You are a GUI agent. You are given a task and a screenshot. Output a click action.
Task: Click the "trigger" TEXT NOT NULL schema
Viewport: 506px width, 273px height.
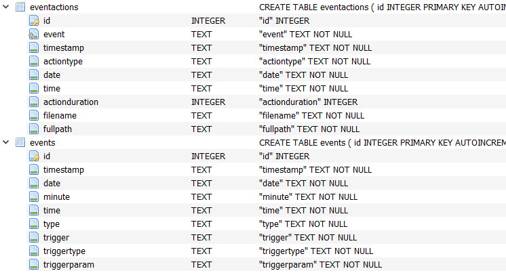(x=308, y=237)
